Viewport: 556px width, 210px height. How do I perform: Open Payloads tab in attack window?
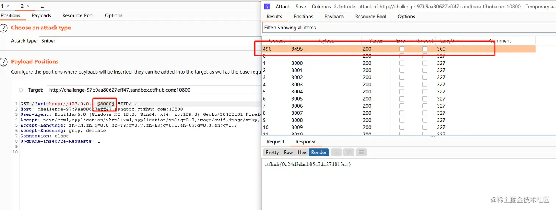click(334, 17)
